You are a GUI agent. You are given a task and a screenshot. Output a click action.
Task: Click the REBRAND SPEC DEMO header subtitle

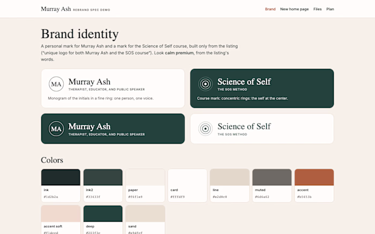[x=92, y=10]
